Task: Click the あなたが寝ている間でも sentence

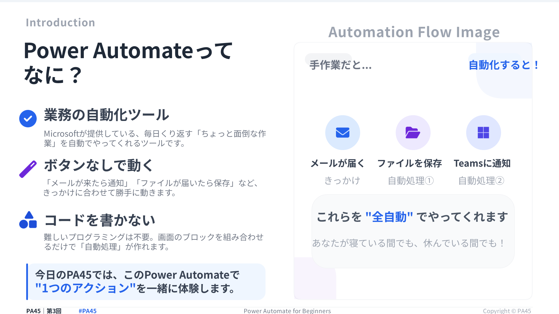Action: pyautogui.click(x=408, y=243)
